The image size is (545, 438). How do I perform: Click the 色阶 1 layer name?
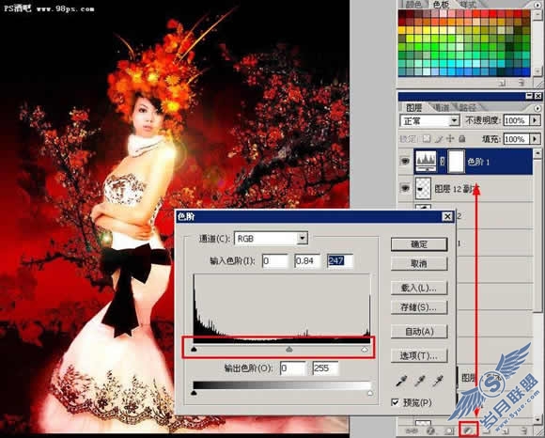[478, 162]
